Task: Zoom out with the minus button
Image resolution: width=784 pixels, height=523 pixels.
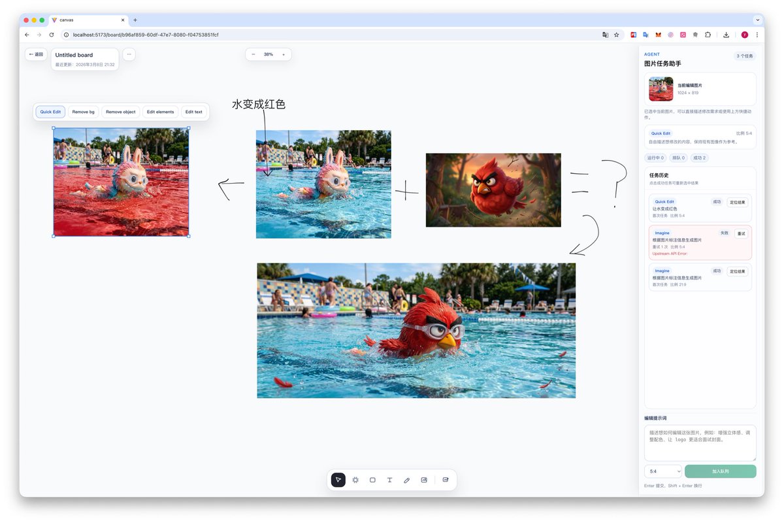Action: click(253, 54)
